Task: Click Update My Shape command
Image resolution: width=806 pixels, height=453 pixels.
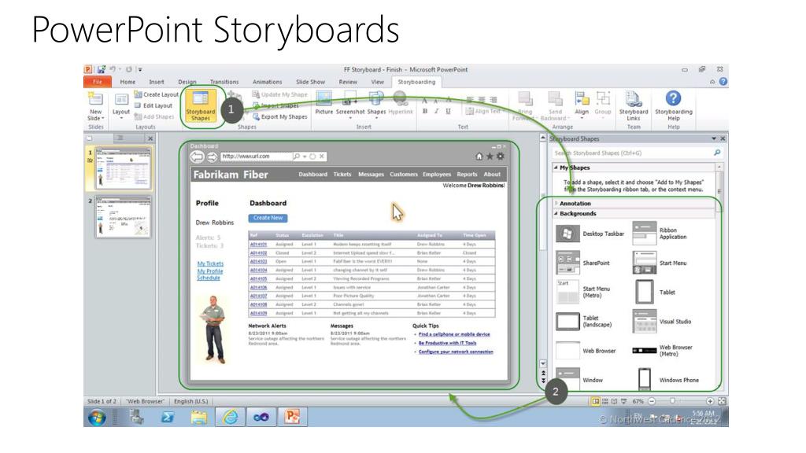Action: tap(279, 94)
